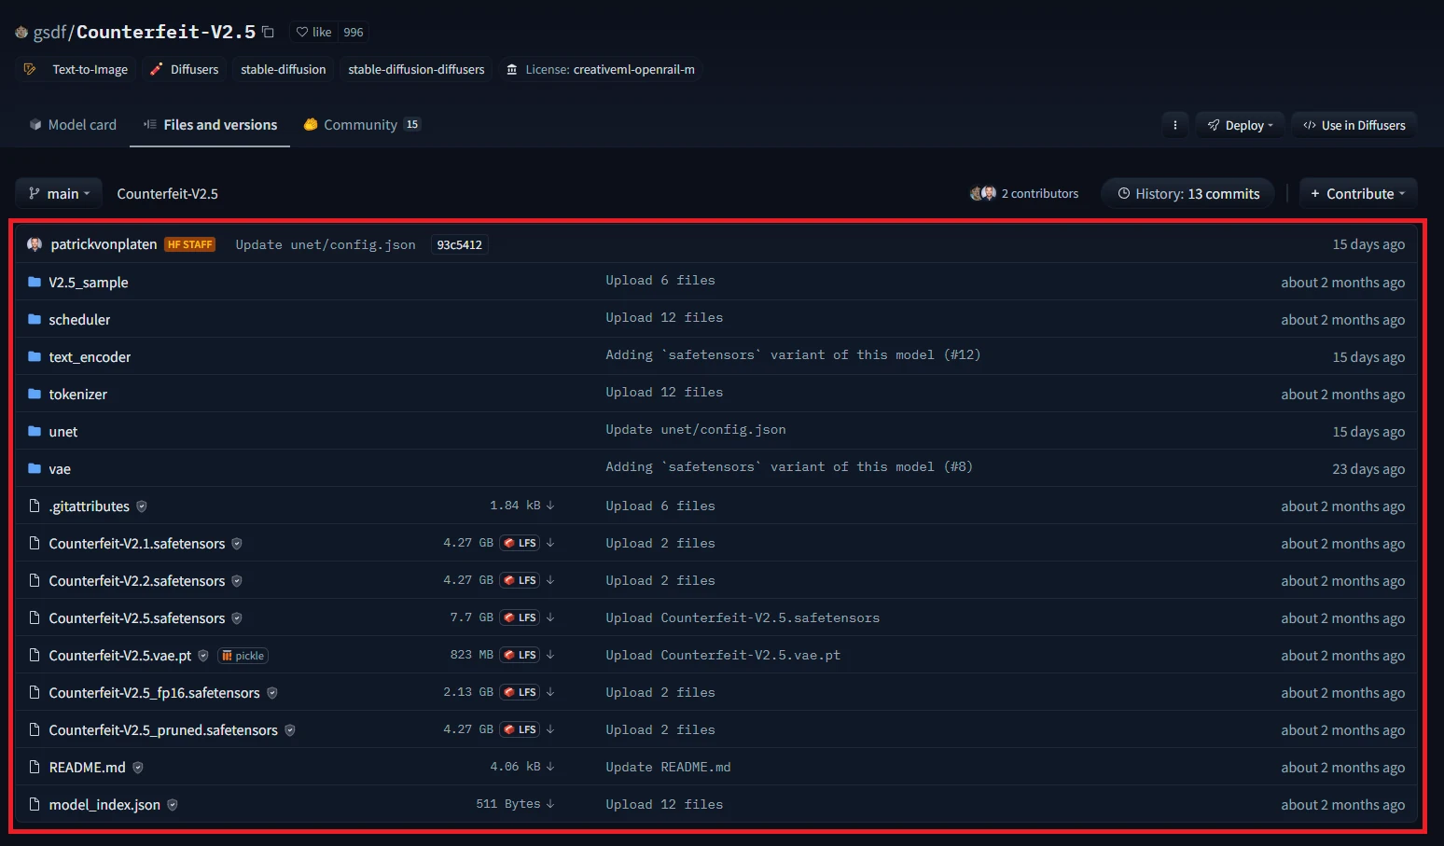Download the .gitattributes file via arrow icon
Image resolution: width=1444 pixels, height=846 pixels.
(550, 506)
